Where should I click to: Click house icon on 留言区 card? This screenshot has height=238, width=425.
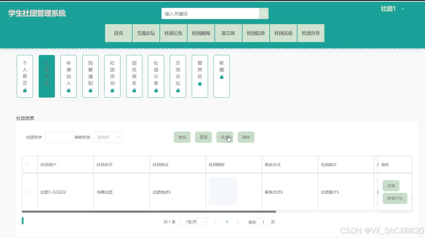(200, 84)
